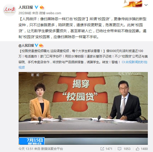Image resolution: width=153 pixels, height=152 pixels.
Task: Click the video icon before 央视新闻
Action: tap(123, 62)
